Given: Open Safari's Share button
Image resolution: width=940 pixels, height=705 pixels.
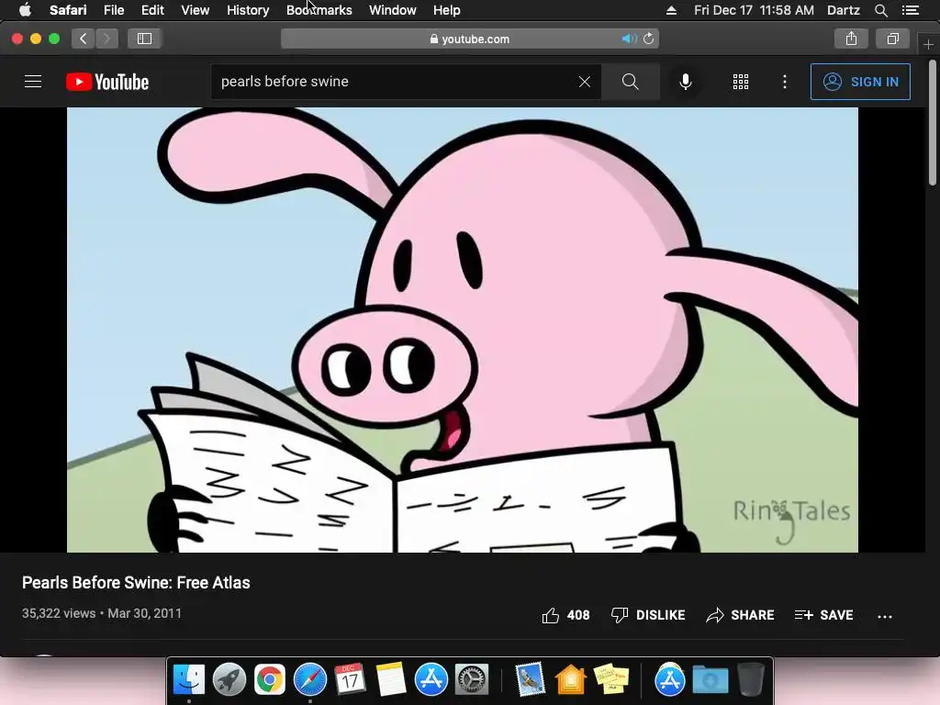Looking at the screenshot, I should [851, 39].
